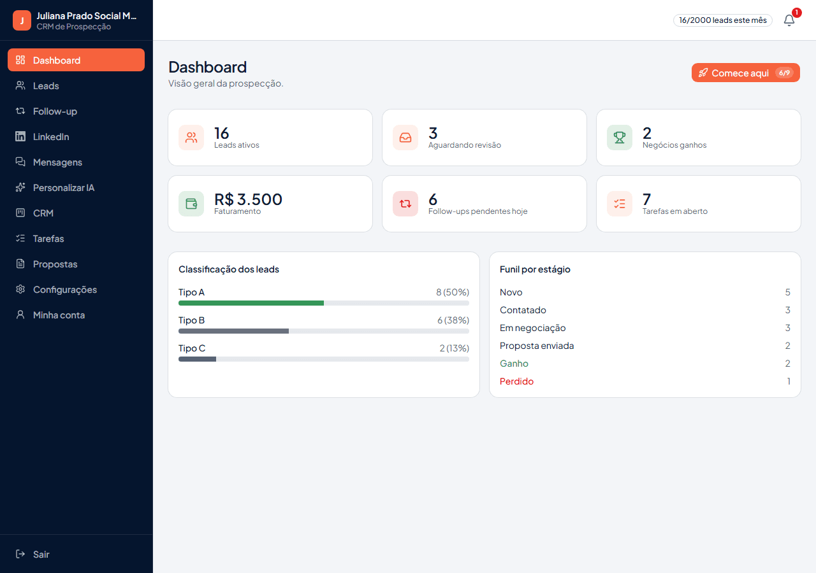Open the Tarefas menu item
Screen dimensions: 816x573
(76, 238)
